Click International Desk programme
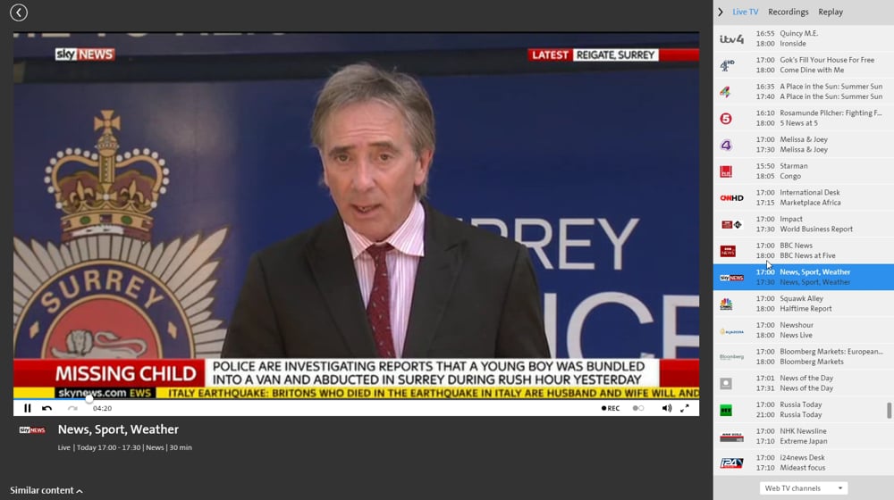This screenshot has height=500, width=894. click(x=810, y=193)
